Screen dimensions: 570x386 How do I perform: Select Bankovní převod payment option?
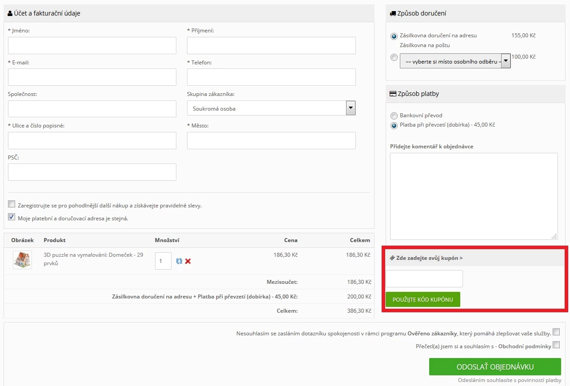point(394,115)
